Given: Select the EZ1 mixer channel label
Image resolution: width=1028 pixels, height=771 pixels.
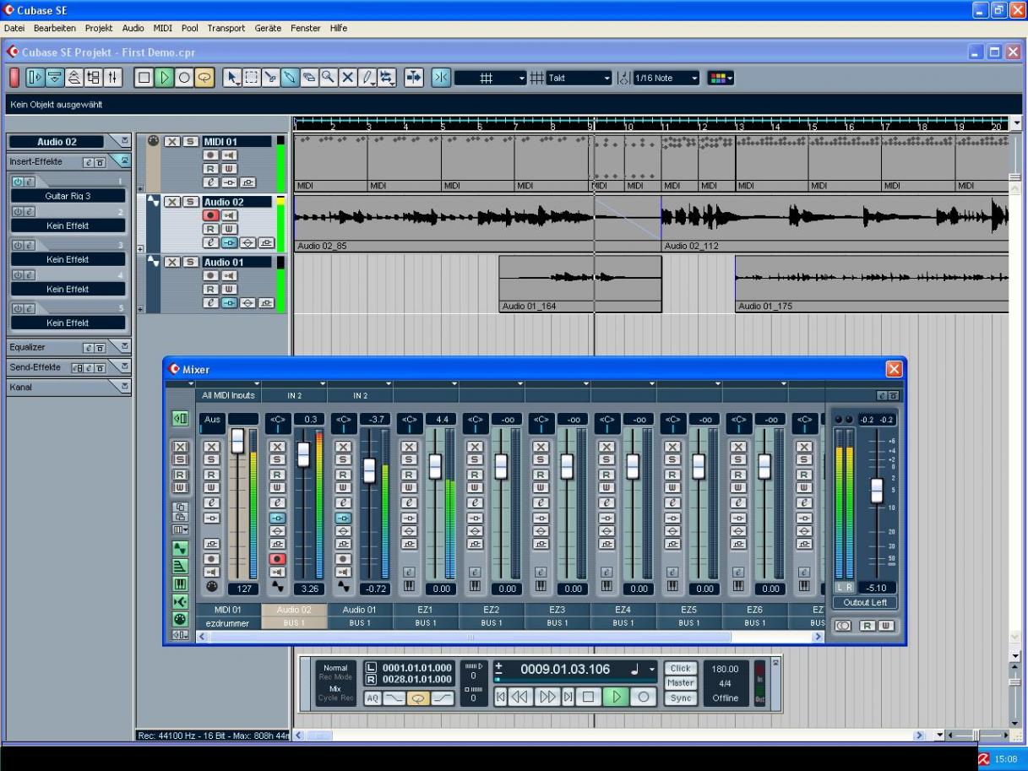Looking at the screenshot, I should [x=426, y=609].
